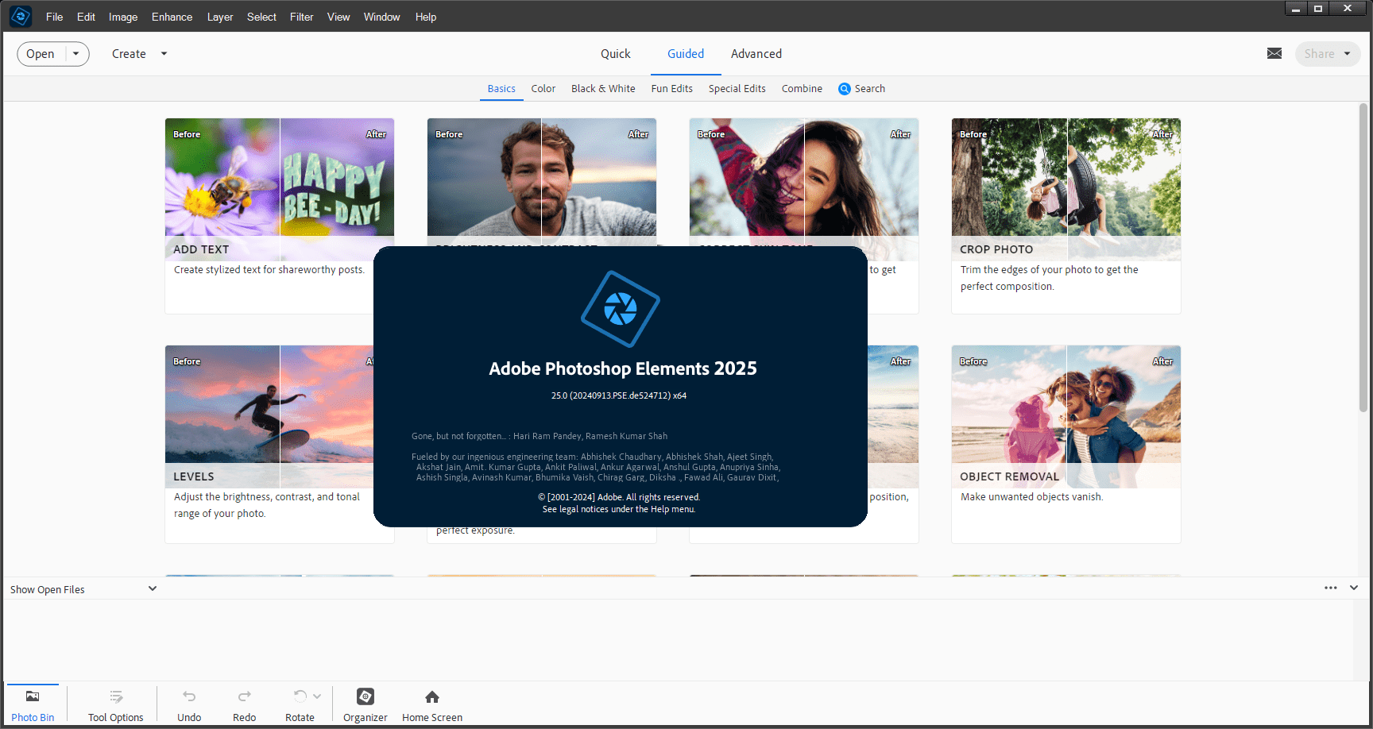Go to the Home Screen
This screenshot has height=729, width=1373.
[x=432, y=704]
